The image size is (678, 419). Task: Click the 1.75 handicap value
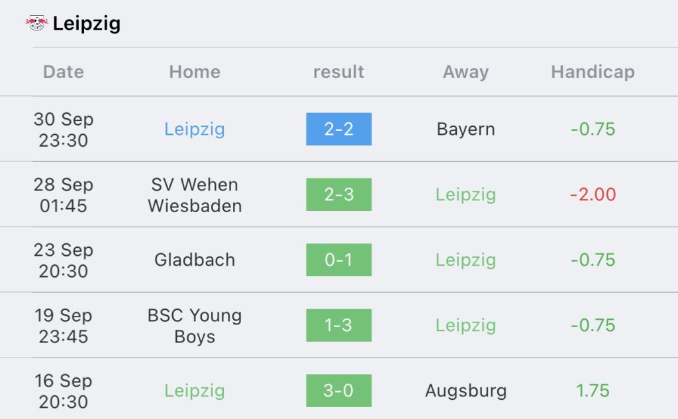593,391
